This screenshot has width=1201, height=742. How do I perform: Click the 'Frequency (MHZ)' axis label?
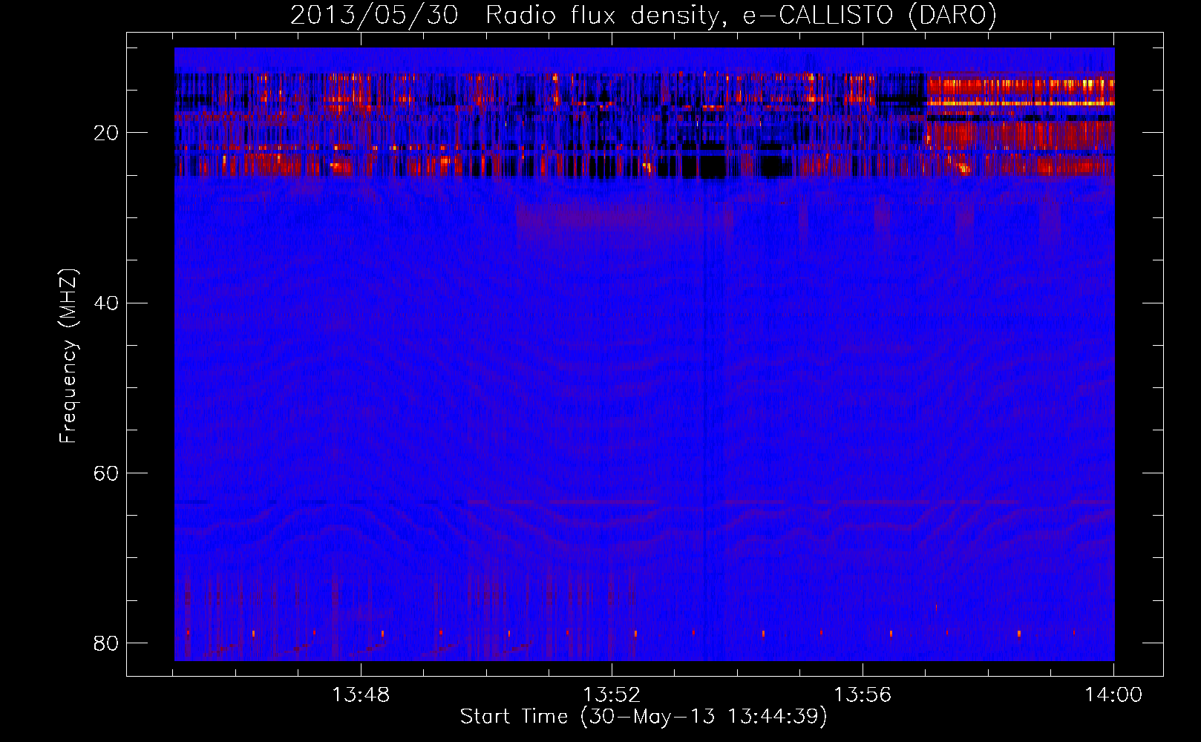coord(68,356)
